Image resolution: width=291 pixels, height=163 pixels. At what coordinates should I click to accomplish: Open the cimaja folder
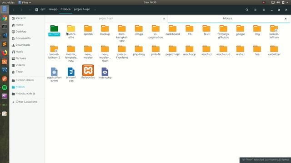pyautogui.click(x=139, y=30)
